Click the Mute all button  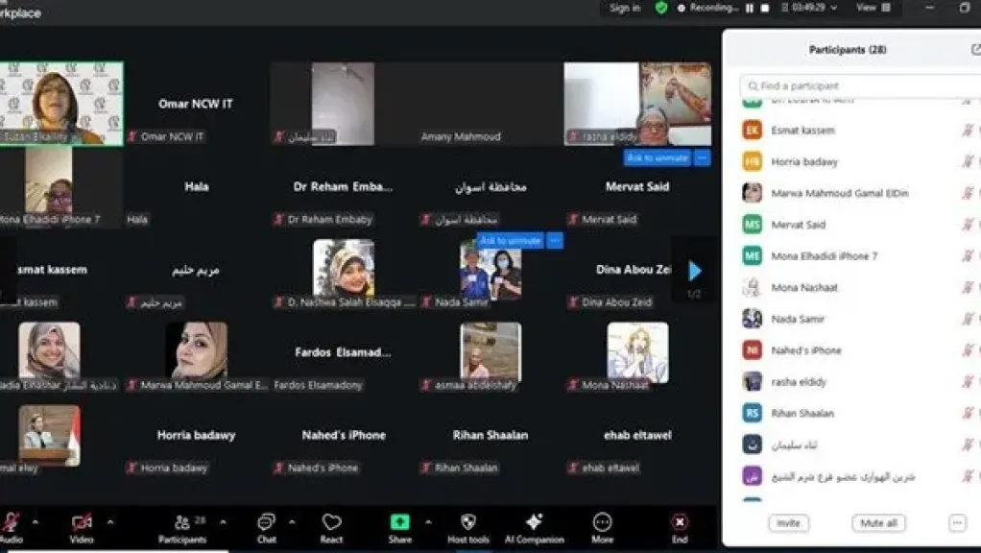tap(878, 523)
